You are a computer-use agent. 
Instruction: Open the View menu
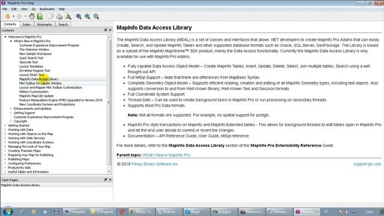tap(24, 9)
